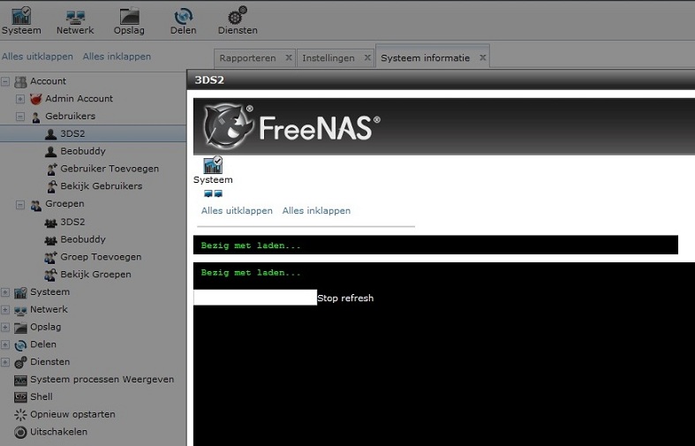Click the Groep Toevoegen add-group icon
Screen dimensions: 695x446
(50, 257)
